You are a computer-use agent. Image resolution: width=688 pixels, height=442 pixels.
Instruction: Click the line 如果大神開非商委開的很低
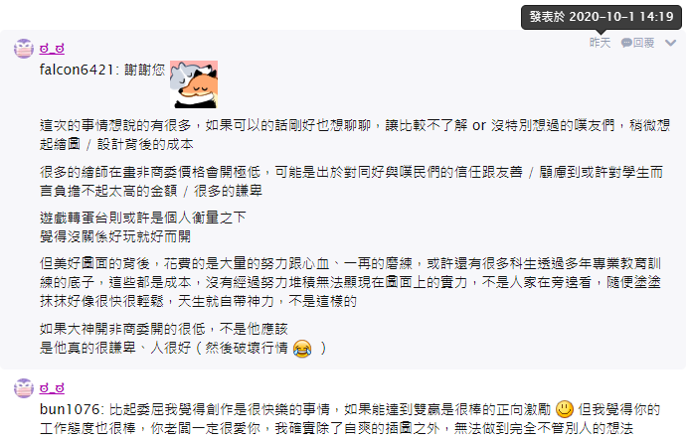(164, 329)
